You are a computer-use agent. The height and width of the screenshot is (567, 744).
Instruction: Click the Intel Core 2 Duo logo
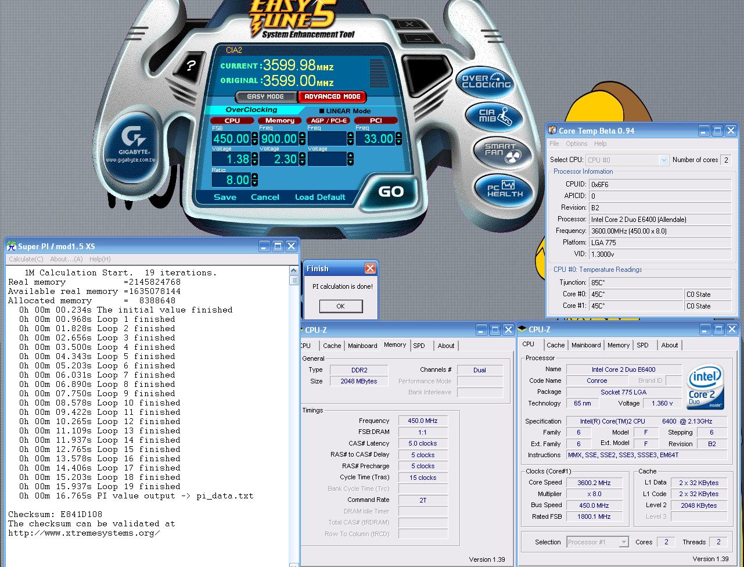coord(705,387)
